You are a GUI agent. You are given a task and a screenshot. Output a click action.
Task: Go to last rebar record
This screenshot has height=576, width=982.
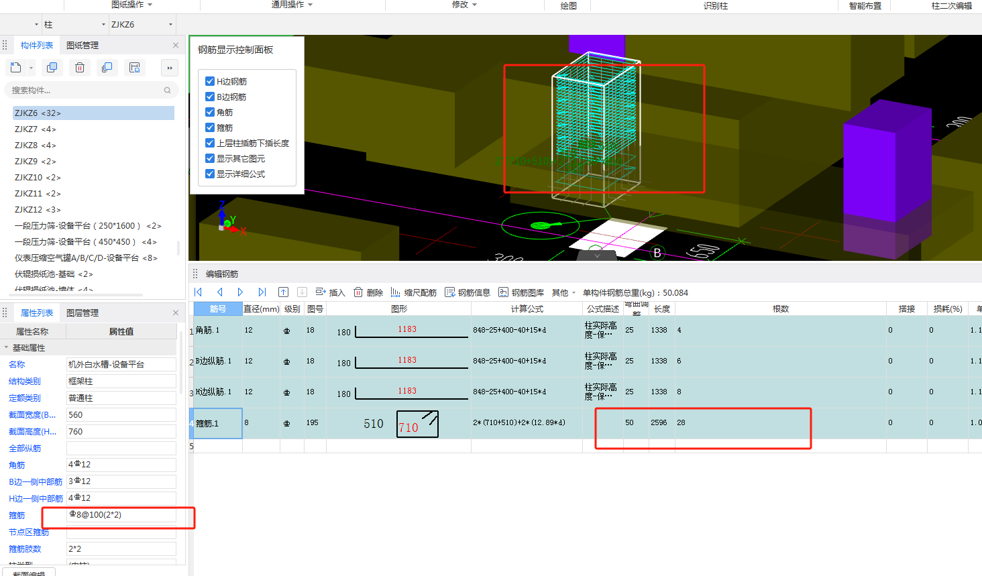coord(262,292)
